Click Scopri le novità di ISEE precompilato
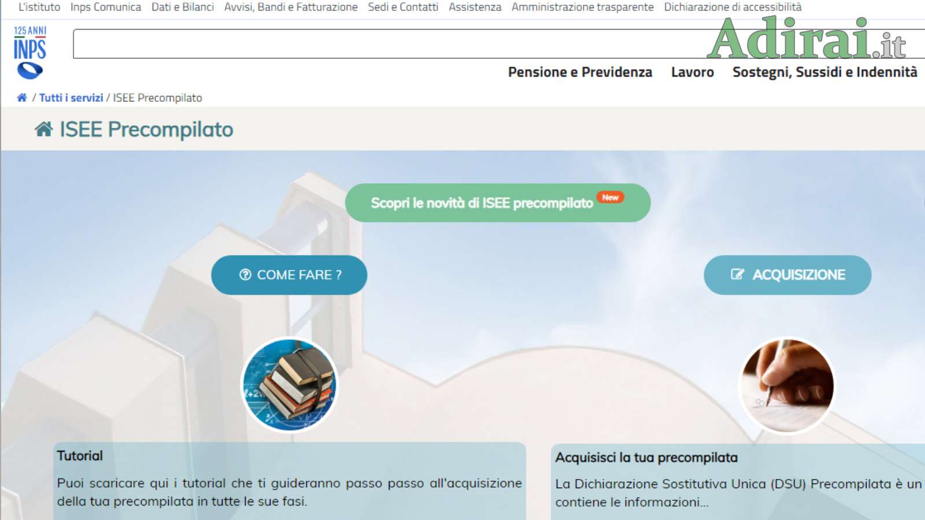Viewport: 925px width, 520px height. [x=498, y=203]
